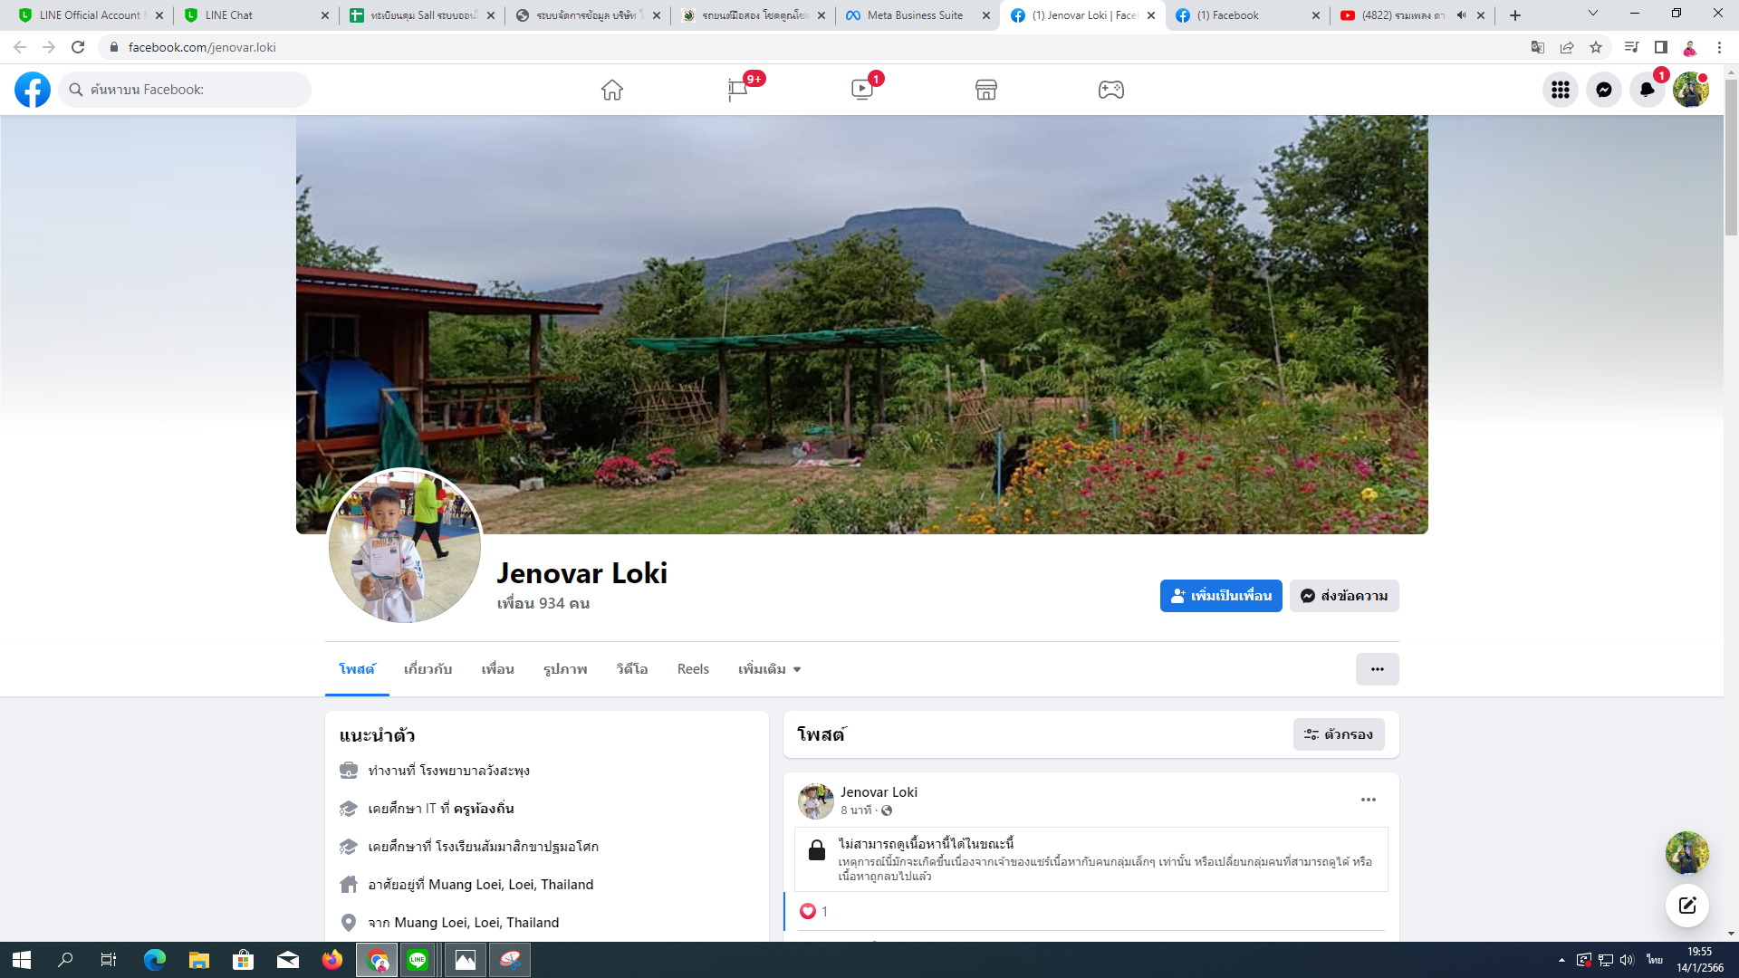Switch to the Reels tab
The width and height of the screenshot is (1739, 978).
693,669
